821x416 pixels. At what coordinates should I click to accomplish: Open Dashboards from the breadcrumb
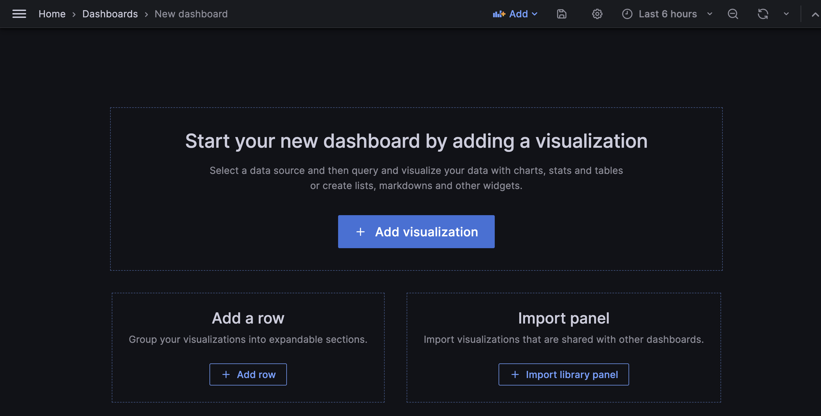[x=110, y=14]
